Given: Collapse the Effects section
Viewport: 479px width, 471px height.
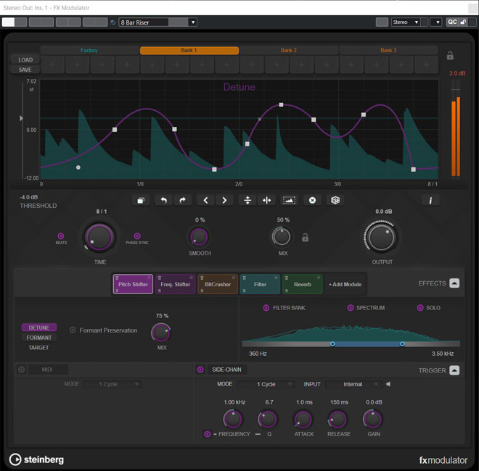Looking at the screenshot, I should click(454, 283).
